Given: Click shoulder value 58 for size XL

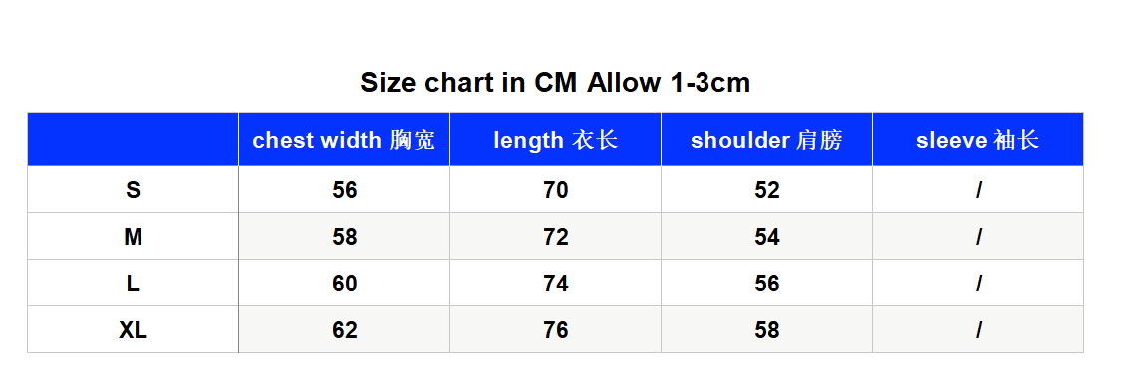Looking at the screenshot, I should coord(767,329).
